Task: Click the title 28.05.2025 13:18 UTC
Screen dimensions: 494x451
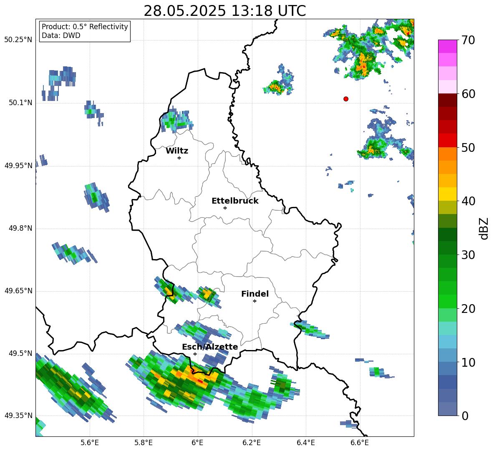Action: 224,11
